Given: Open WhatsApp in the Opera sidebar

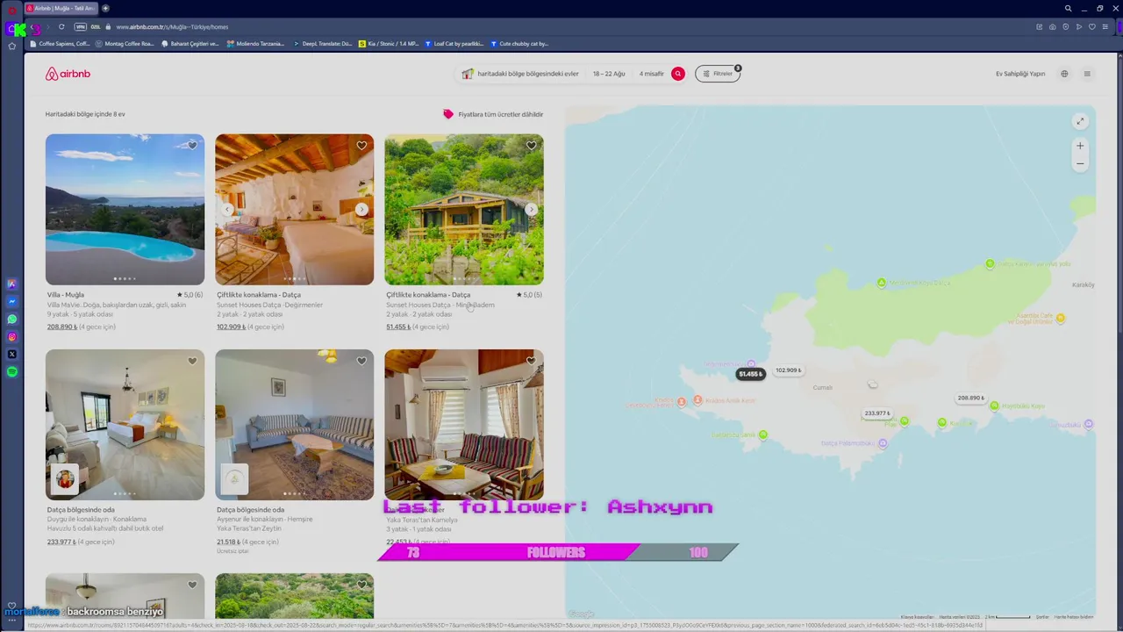Looking at the screenshot, I should [x=12, y=320].
